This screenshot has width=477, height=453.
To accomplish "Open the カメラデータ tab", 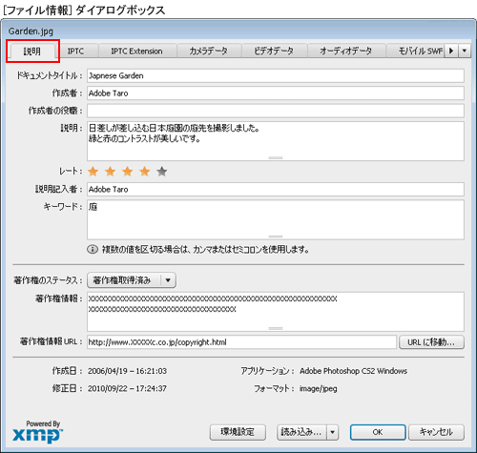I will 209,51.
